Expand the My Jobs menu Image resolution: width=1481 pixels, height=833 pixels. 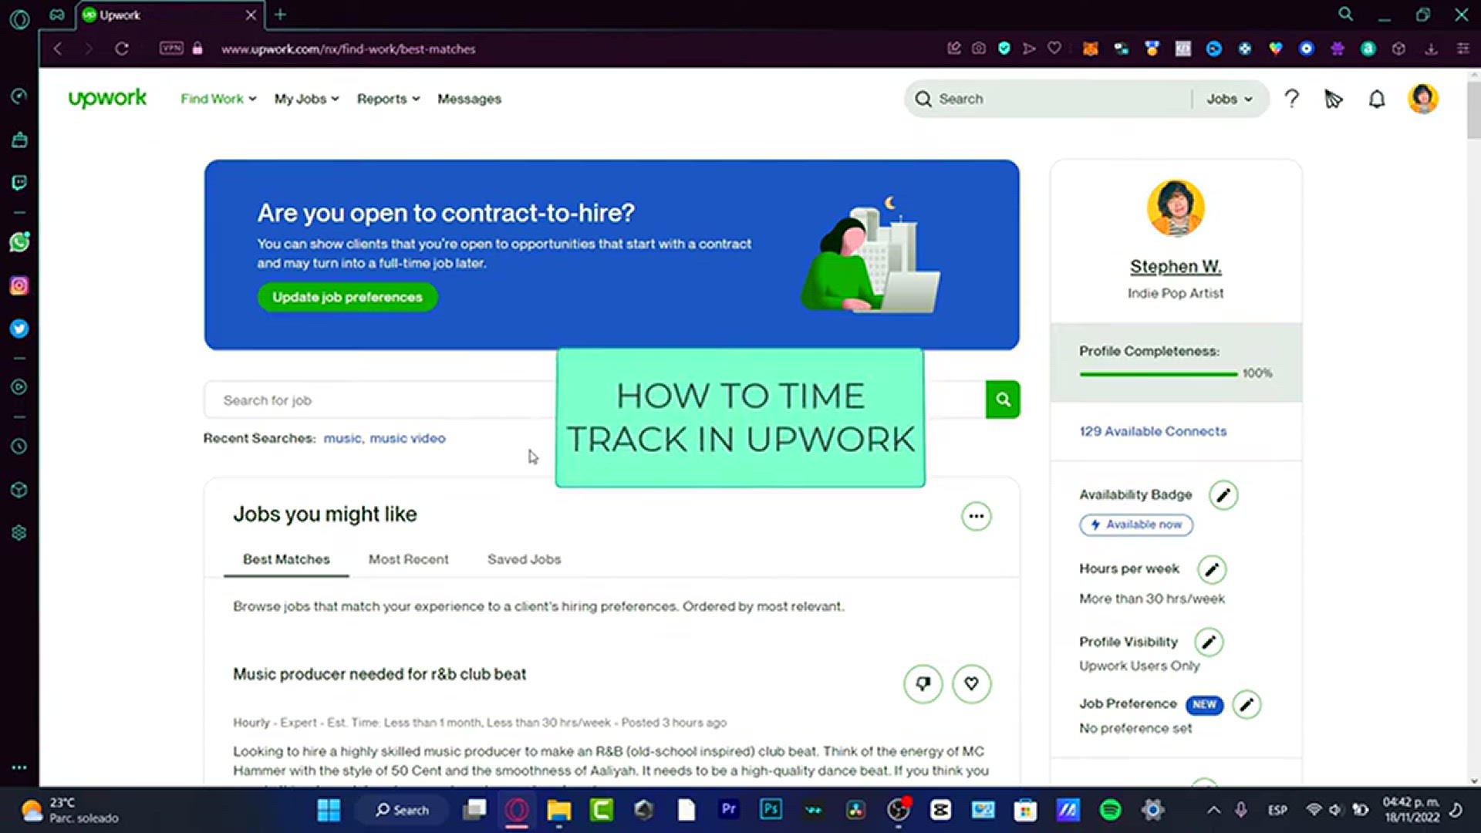[x=306, y=99]
